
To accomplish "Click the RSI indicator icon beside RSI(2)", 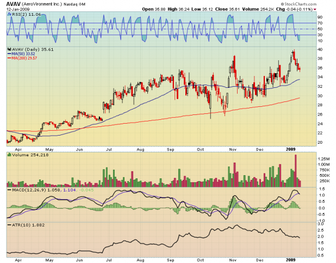I will point(9,14).
